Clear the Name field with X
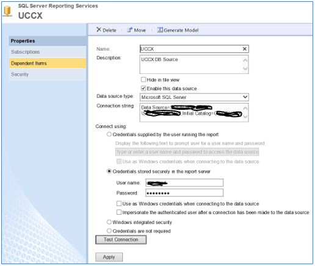 (245, 49)
